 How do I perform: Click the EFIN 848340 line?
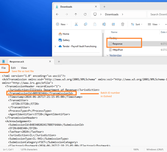[x=23, y=128]
